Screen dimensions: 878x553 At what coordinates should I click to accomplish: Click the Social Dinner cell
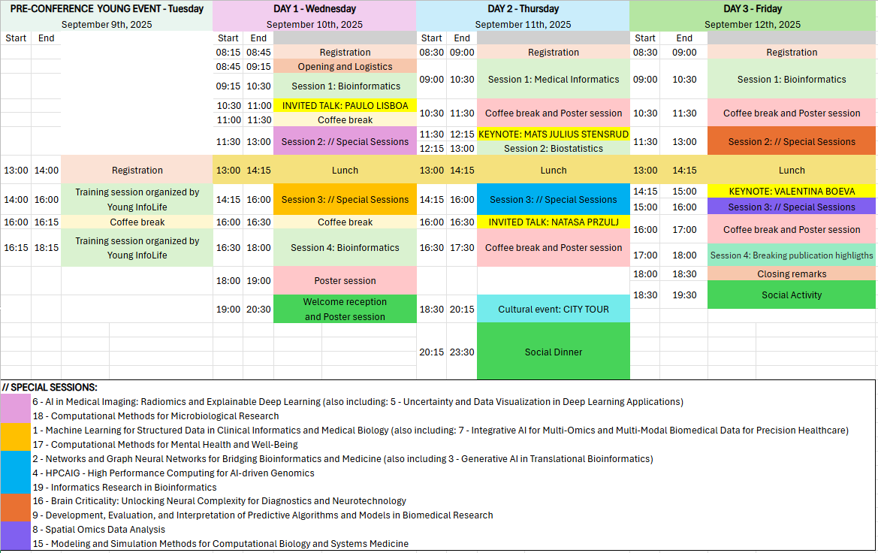tap(553, 352)
